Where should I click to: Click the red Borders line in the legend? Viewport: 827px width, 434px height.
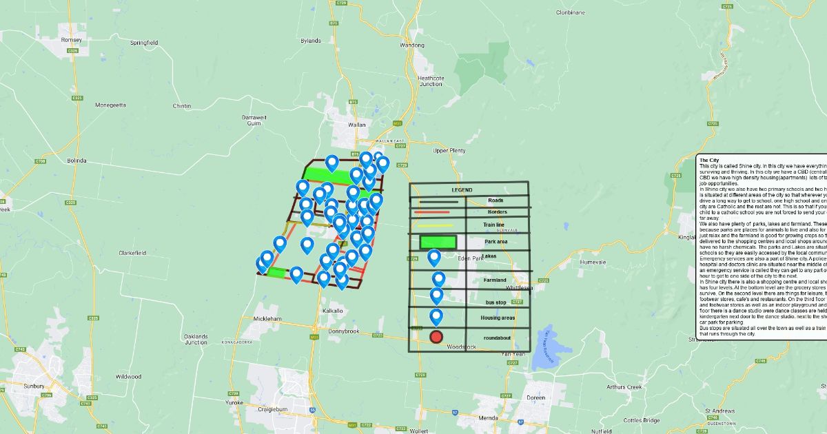click(432, 212)
